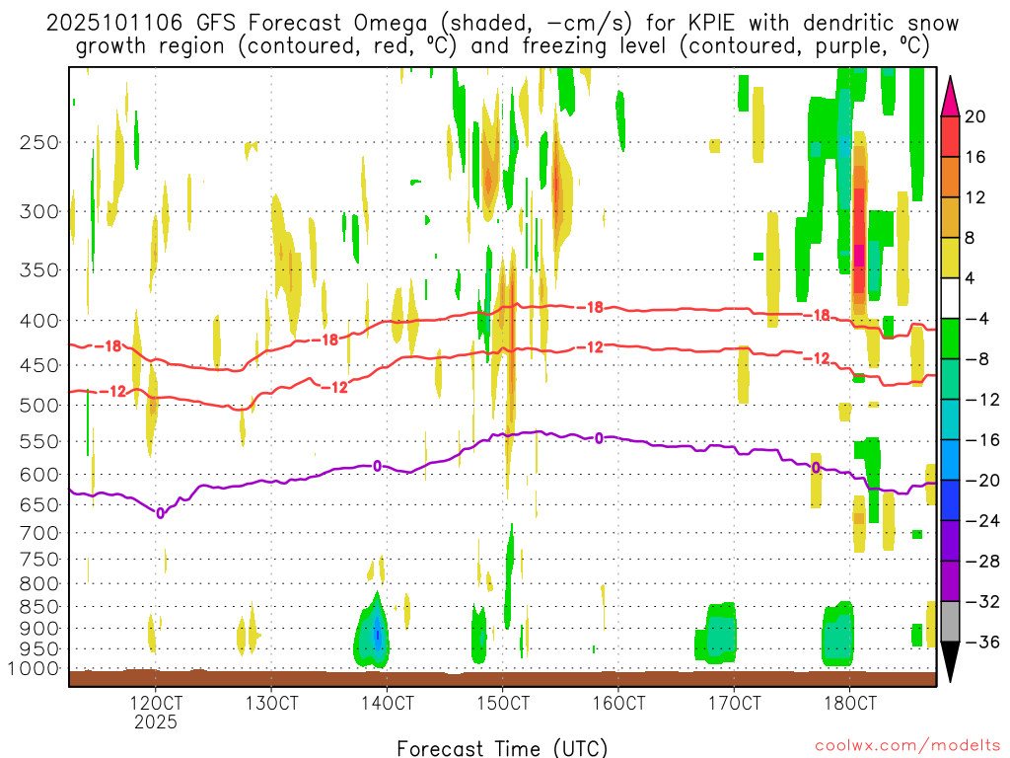Click the colorbar label -28

tap(982, 562)
